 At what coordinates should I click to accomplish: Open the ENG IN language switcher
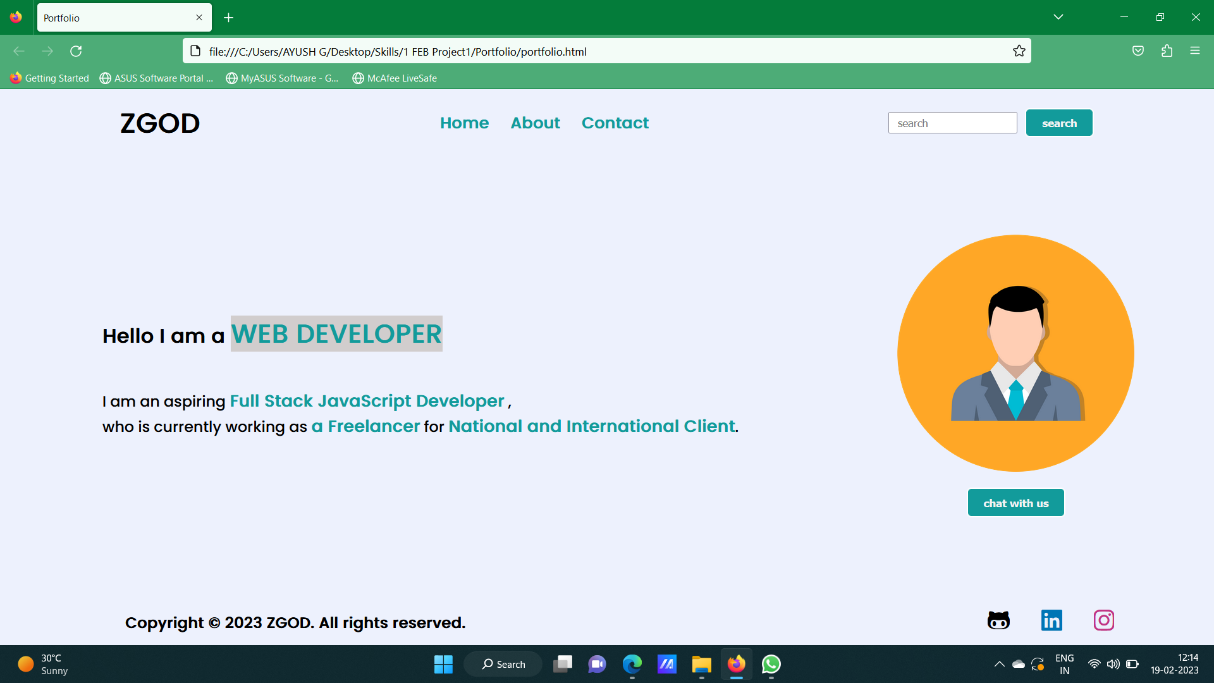[1065, 664]
